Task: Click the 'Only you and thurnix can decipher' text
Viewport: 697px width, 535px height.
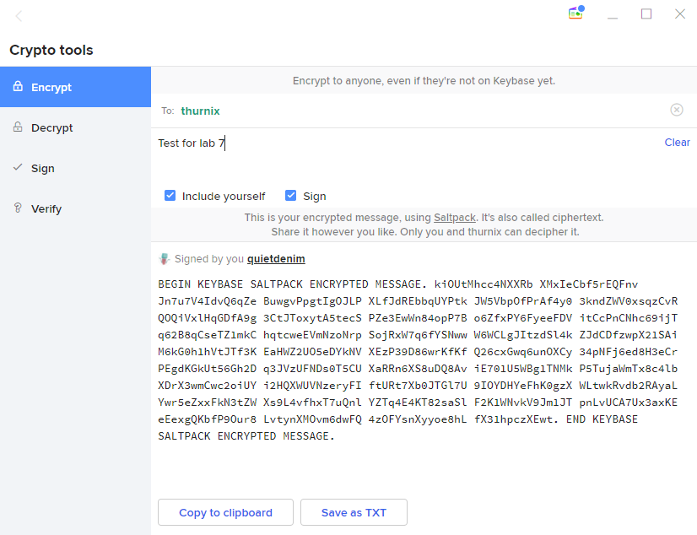Action: (x=489, y=231)
